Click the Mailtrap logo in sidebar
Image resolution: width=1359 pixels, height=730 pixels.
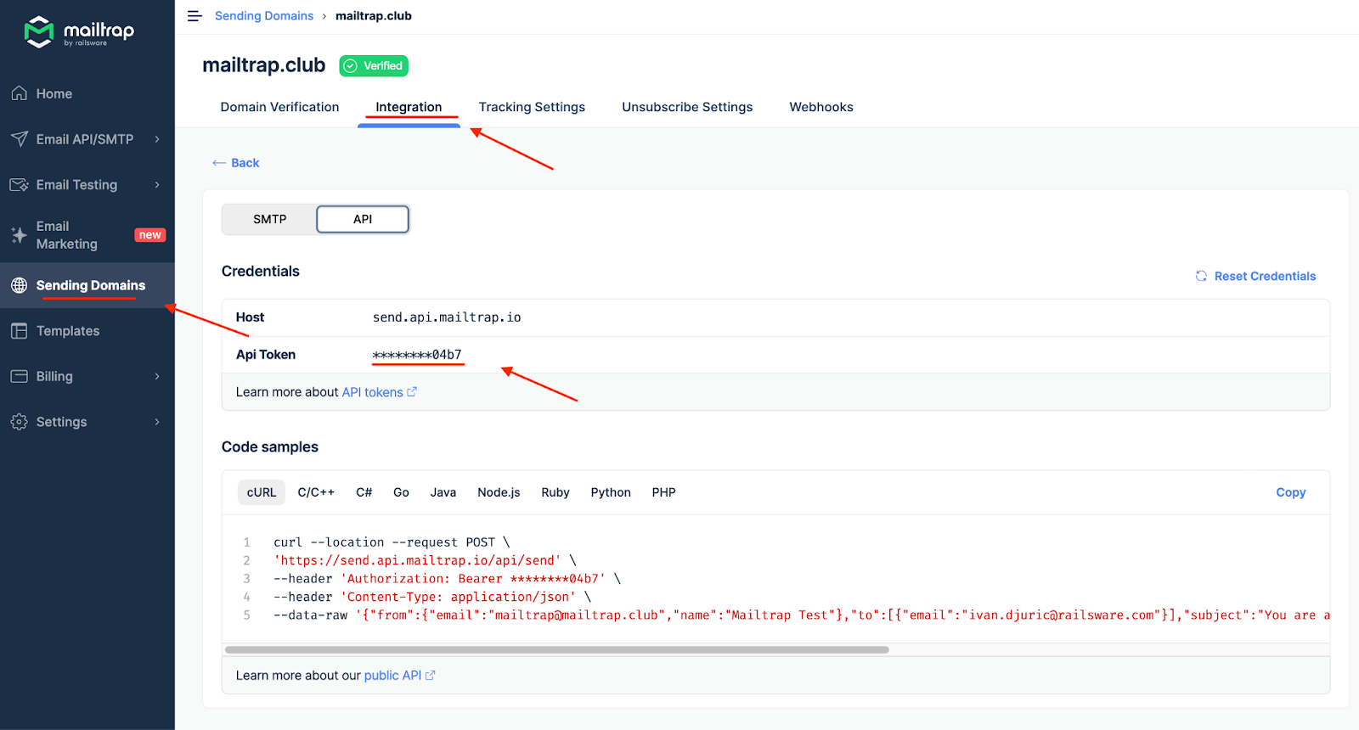pos(78,32)
